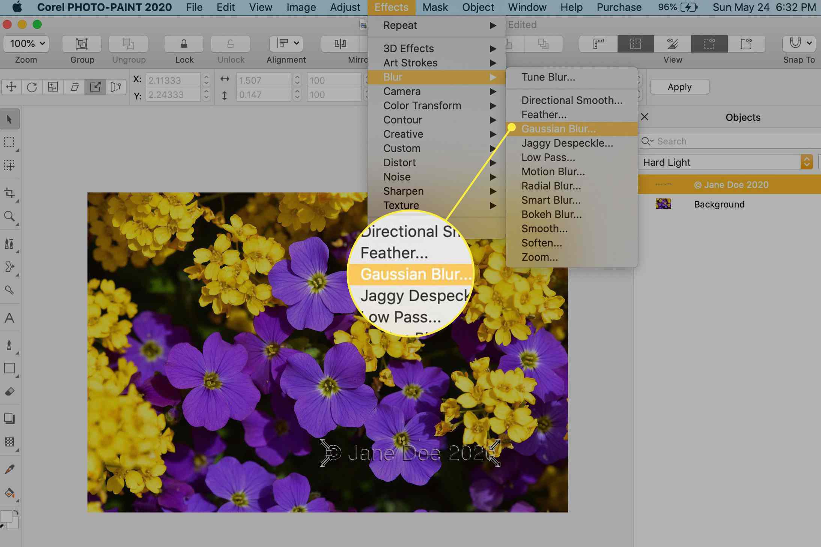Choose Gaussian Blur from Blur submenu

pyautogui.click(x=572, y=129)
